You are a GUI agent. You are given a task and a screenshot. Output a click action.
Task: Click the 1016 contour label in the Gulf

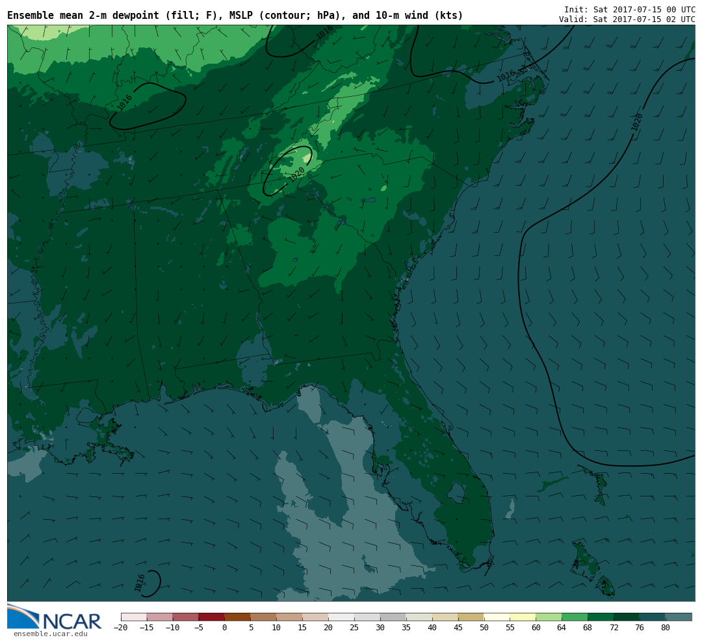pyautogui.click(x=140, y=583)
